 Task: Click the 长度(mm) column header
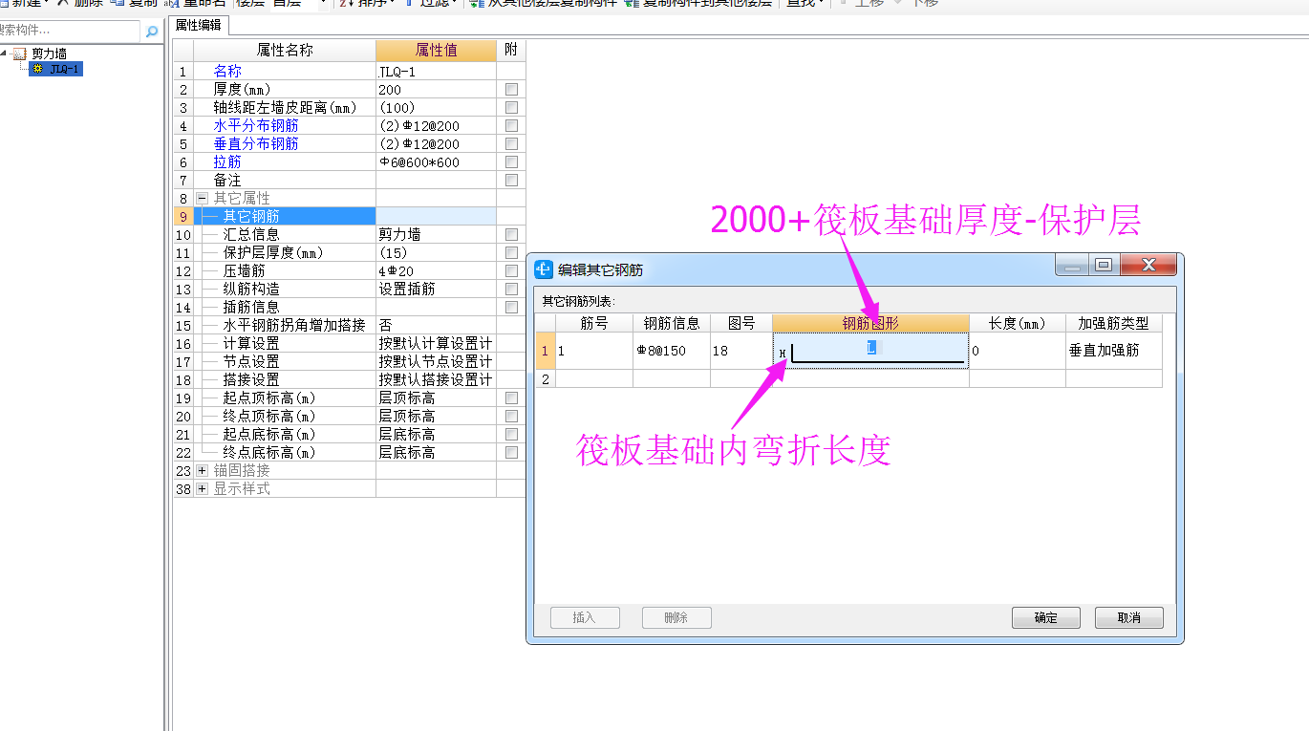pos(1018,323)
